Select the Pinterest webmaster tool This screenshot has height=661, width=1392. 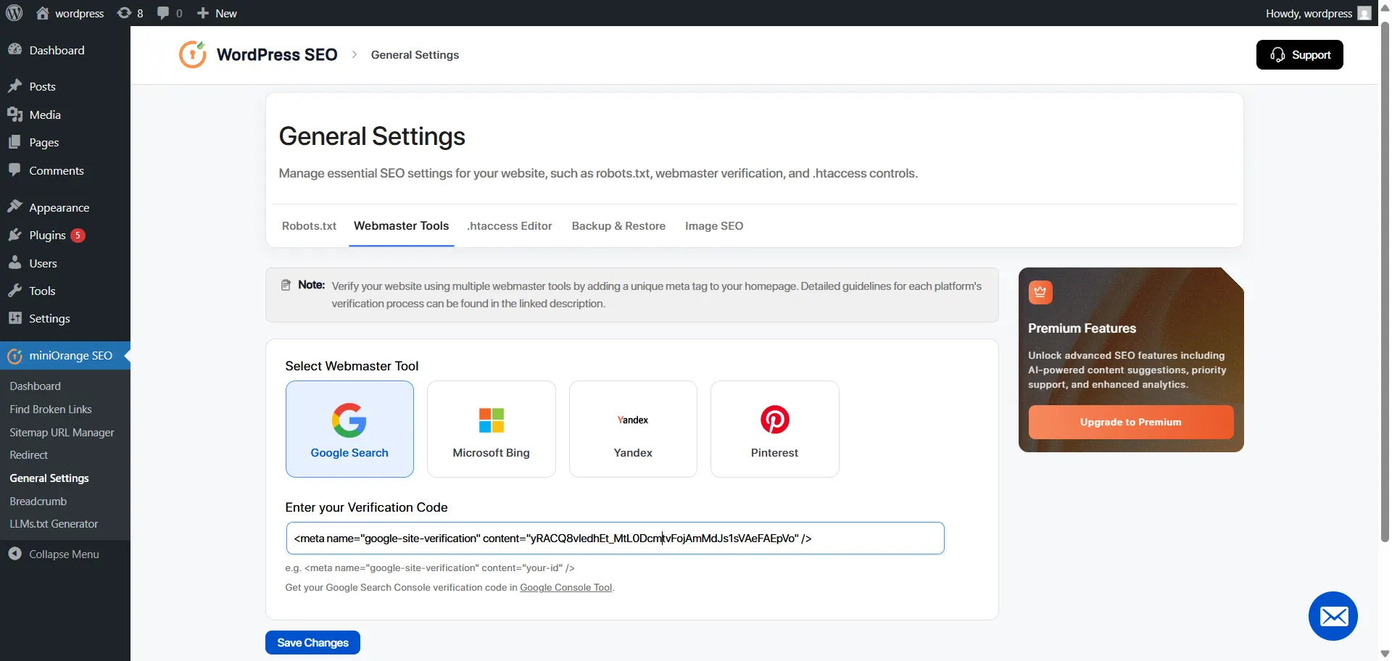pyautogui.click(x=774, y=429)
